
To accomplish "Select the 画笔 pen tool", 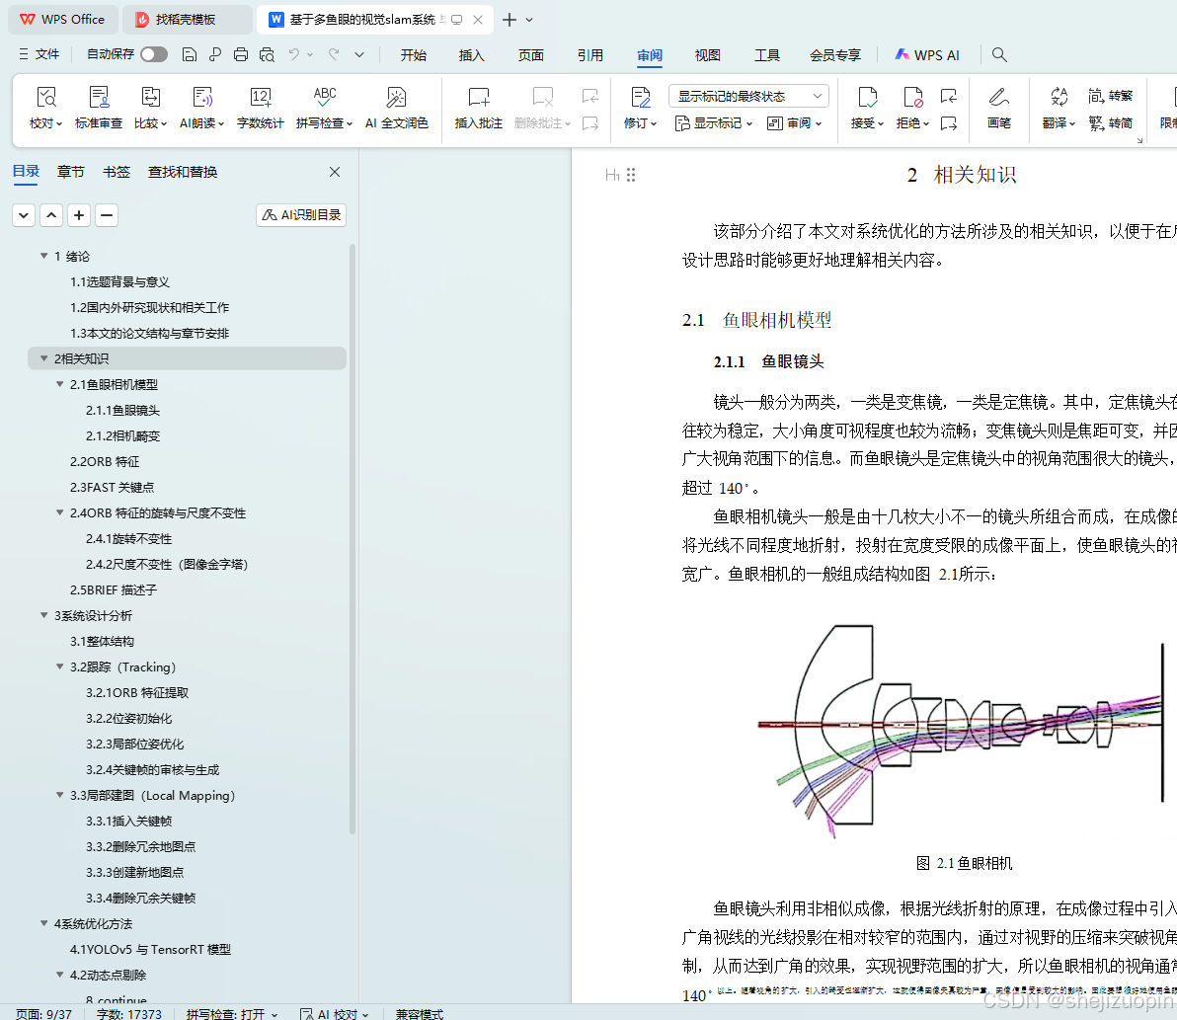I will (x=998, y=108).
